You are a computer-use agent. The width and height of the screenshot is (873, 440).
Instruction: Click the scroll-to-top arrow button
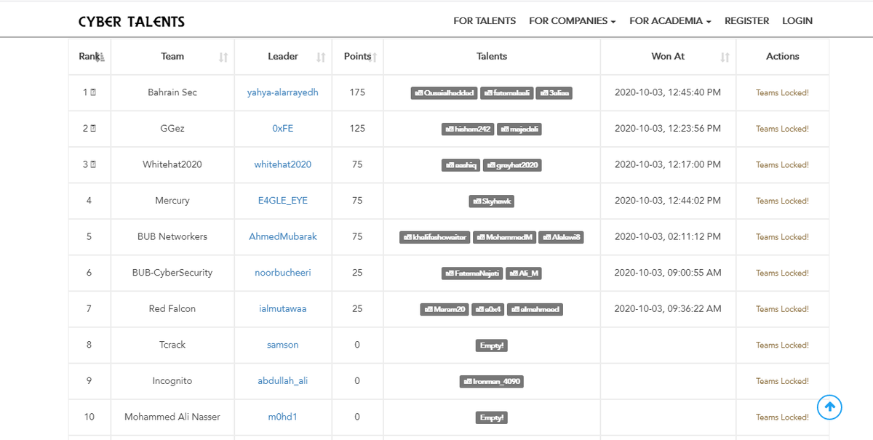[x=829, y=407]
